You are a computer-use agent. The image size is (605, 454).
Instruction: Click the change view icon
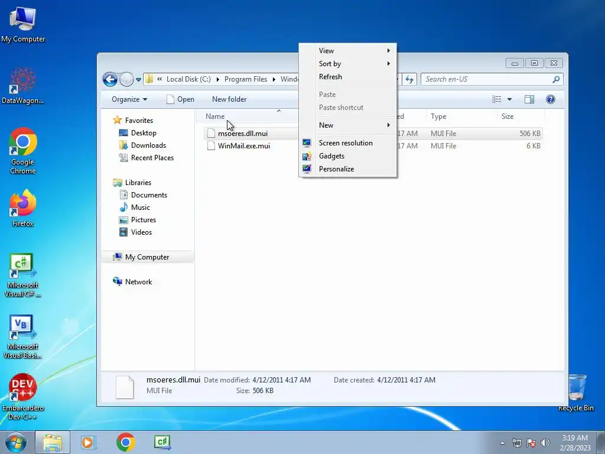(496, 99)
